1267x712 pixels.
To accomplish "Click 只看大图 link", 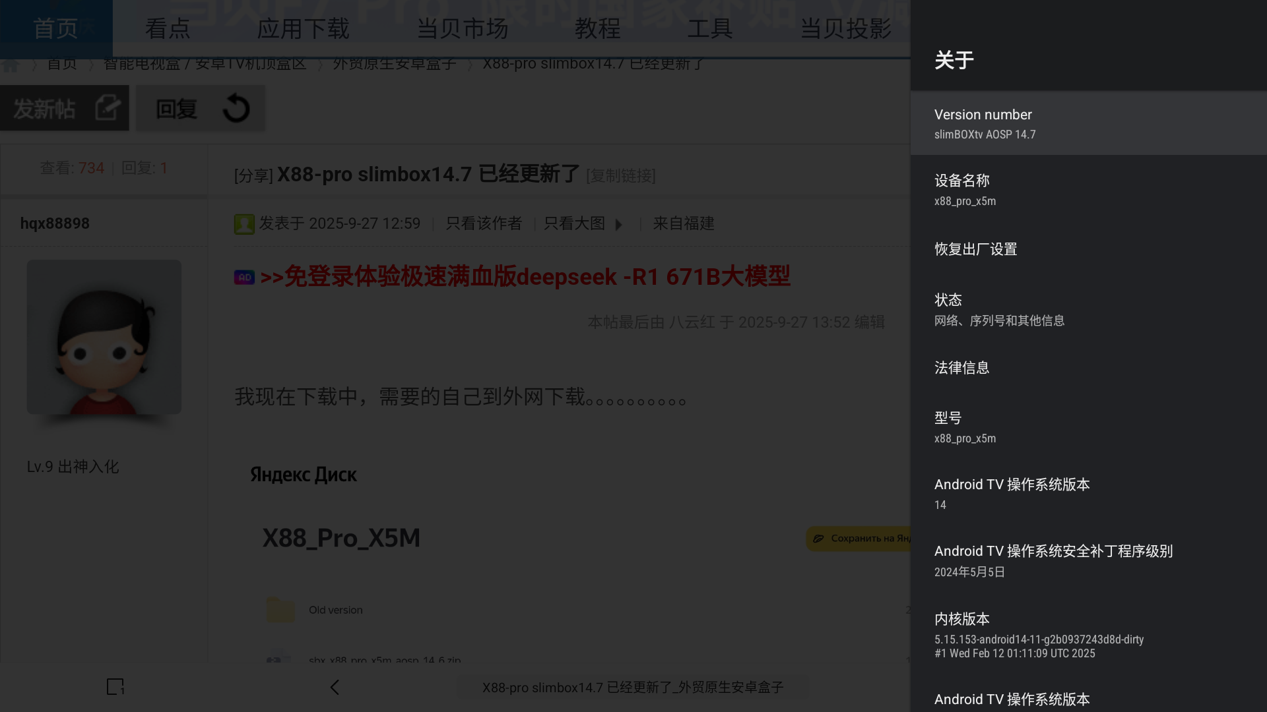I will 575,223.
